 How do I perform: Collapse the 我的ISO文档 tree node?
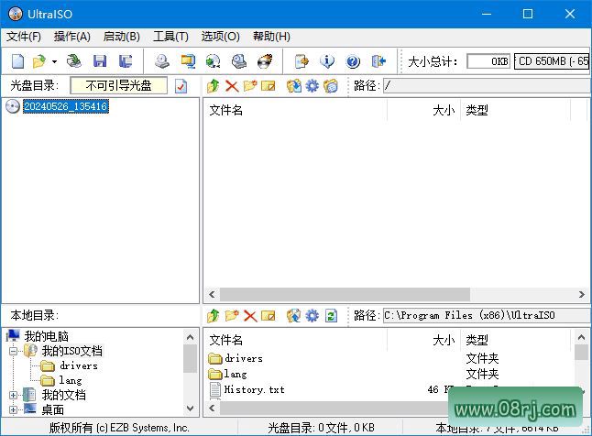(x=13, y=351)
